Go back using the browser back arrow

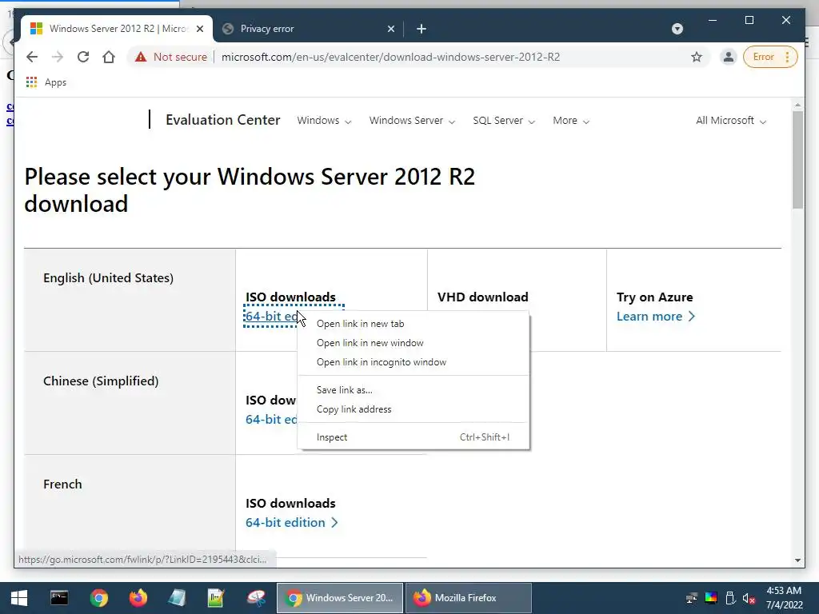(32, 57)
